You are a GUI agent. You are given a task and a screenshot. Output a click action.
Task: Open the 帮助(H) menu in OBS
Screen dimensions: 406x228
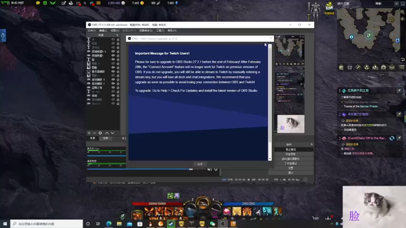click(172, 30)
